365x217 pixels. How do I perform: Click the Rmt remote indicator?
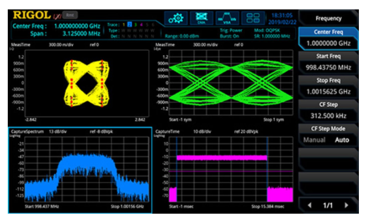click(x=70, y=15)
